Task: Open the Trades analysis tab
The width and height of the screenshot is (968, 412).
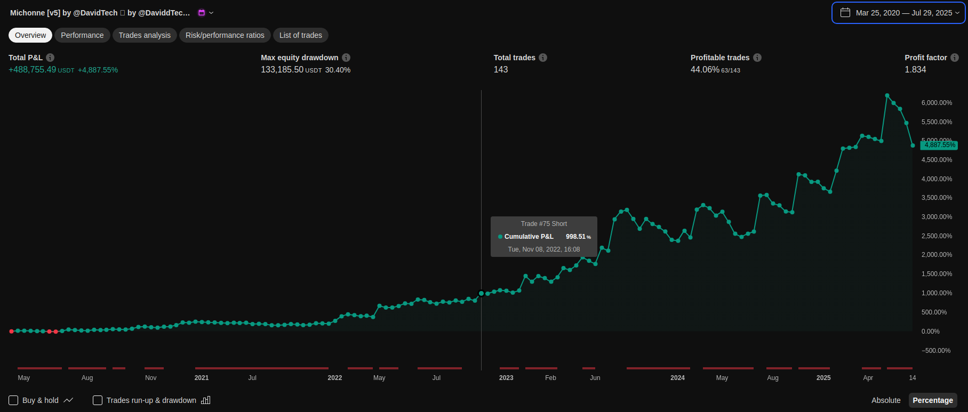Action: pos(145,35)
